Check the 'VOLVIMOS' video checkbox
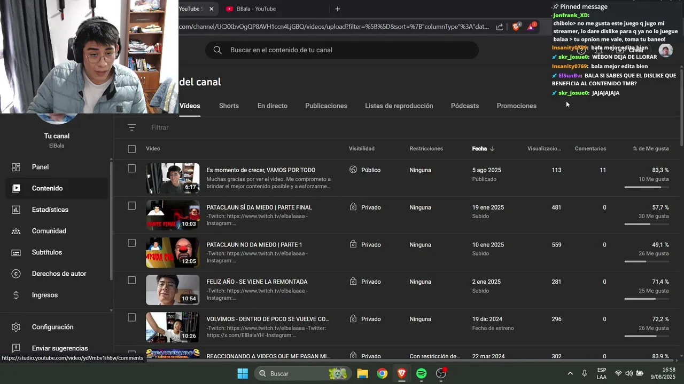This screenshot has height=384, width=684. [x=132, y=318]
